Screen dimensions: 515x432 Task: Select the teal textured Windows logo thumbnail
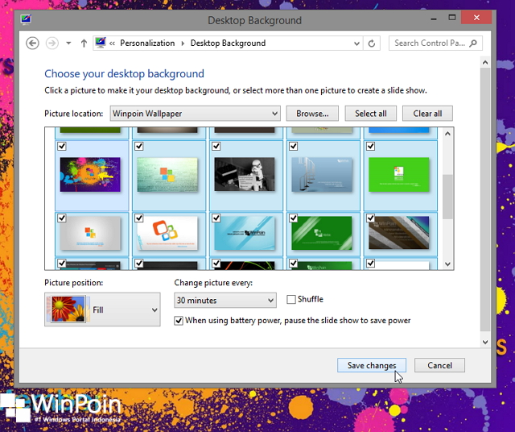coord(167,174)
